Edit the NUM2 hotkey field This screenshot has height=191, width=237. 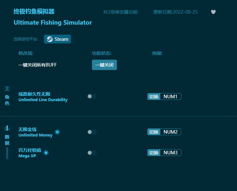click(x=171, y=132)
